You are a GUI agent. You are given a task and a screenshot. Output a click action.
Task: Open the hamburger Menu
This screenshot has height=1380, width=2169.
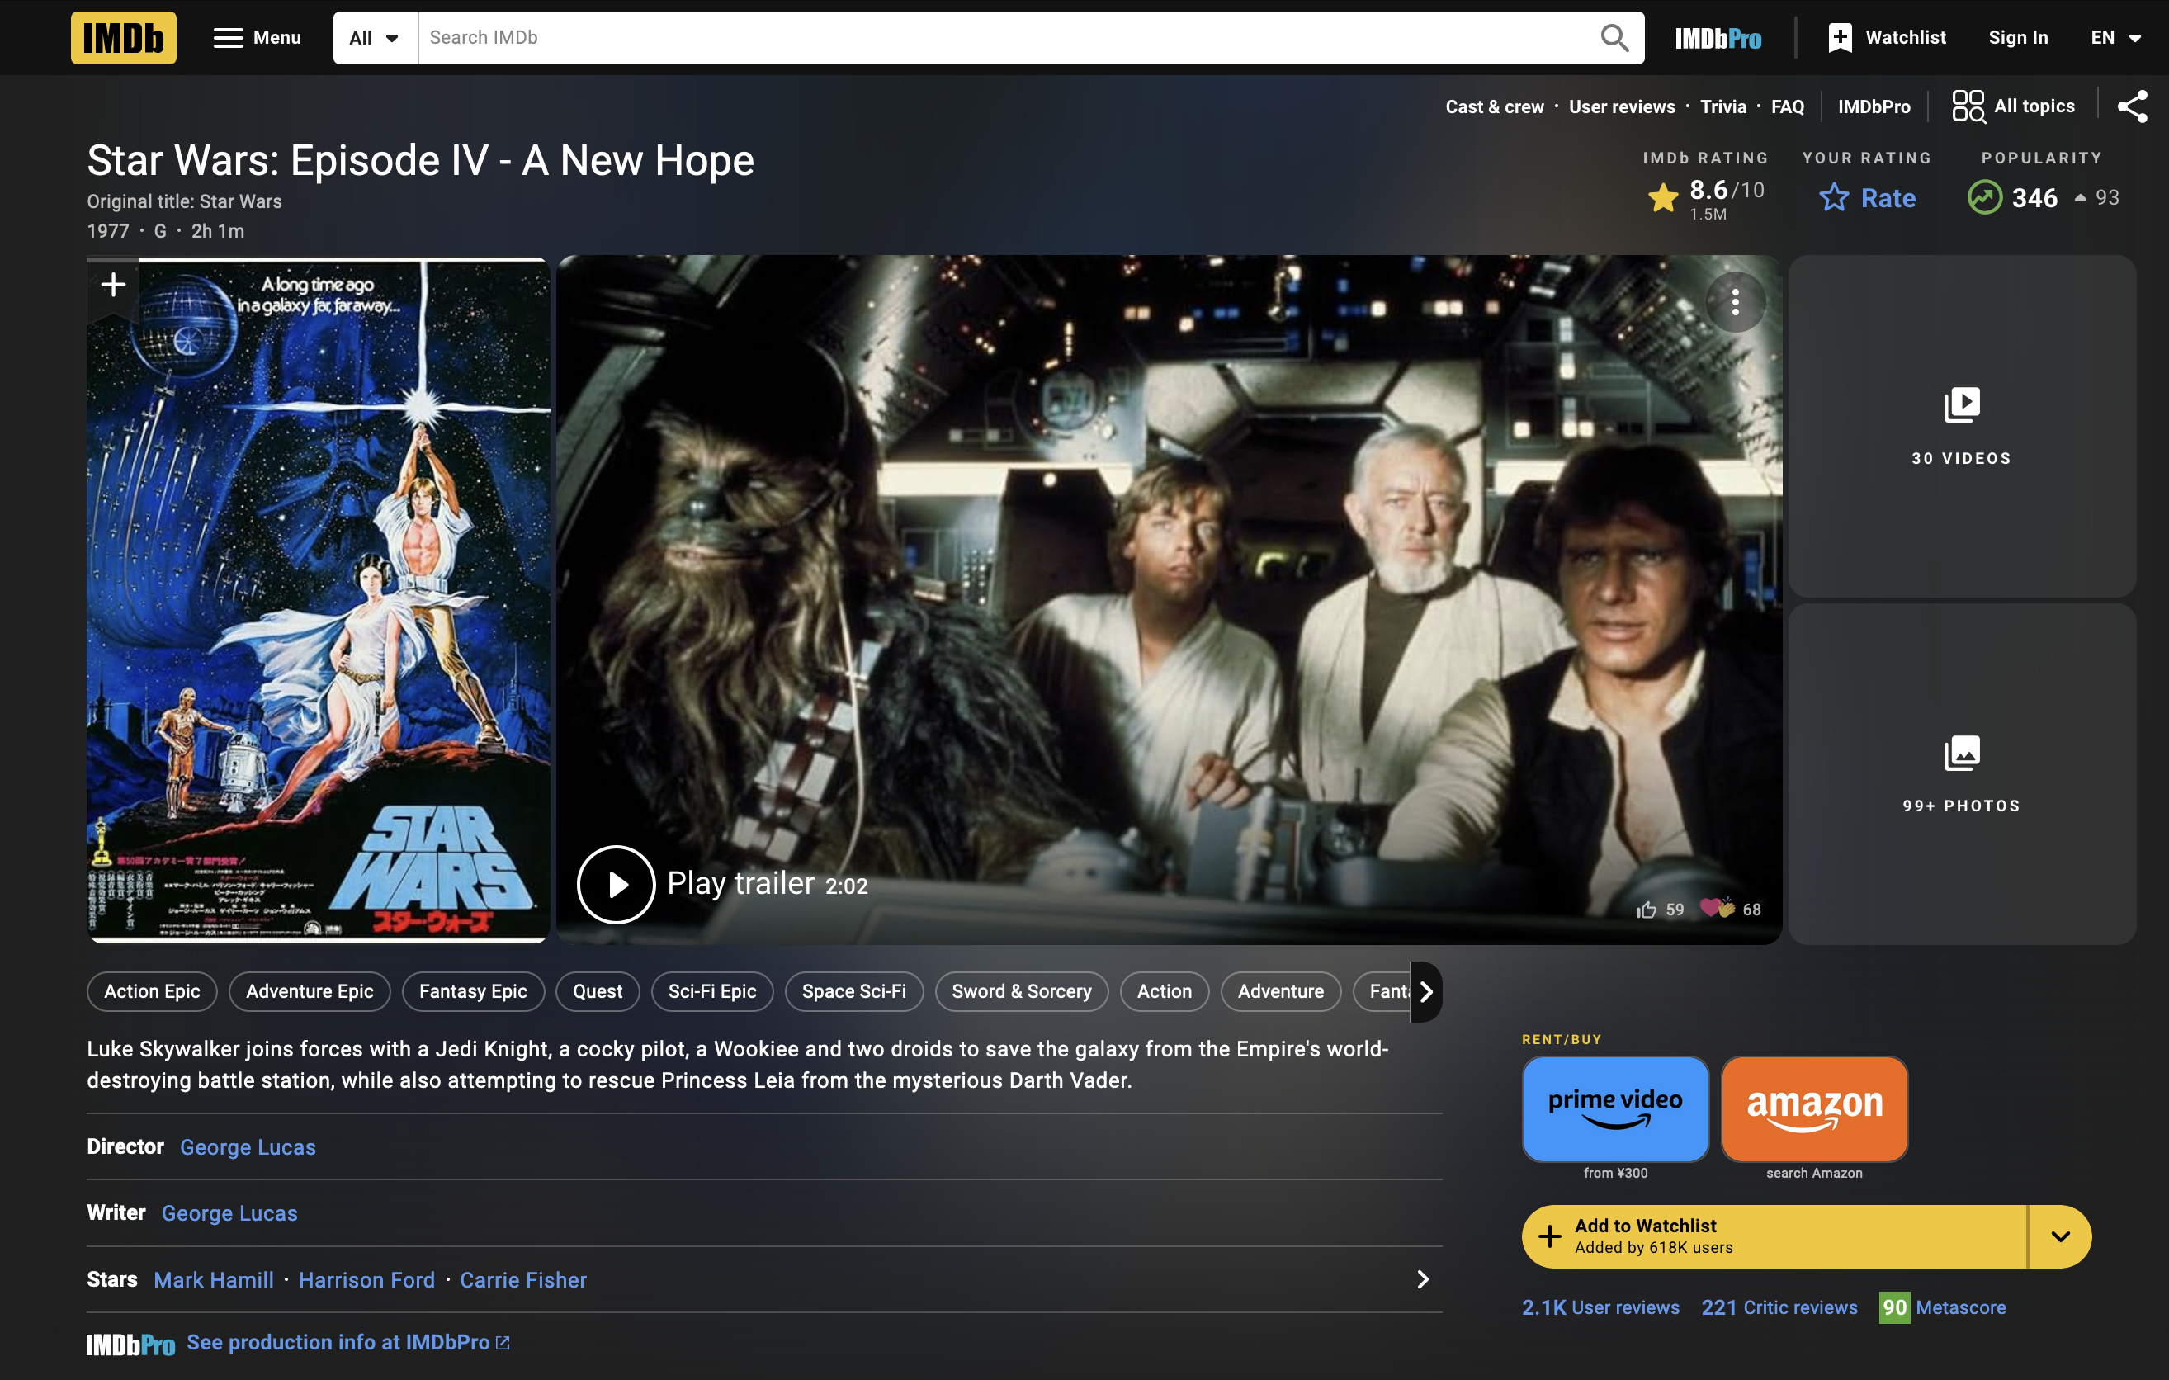(x=257, y=38)
